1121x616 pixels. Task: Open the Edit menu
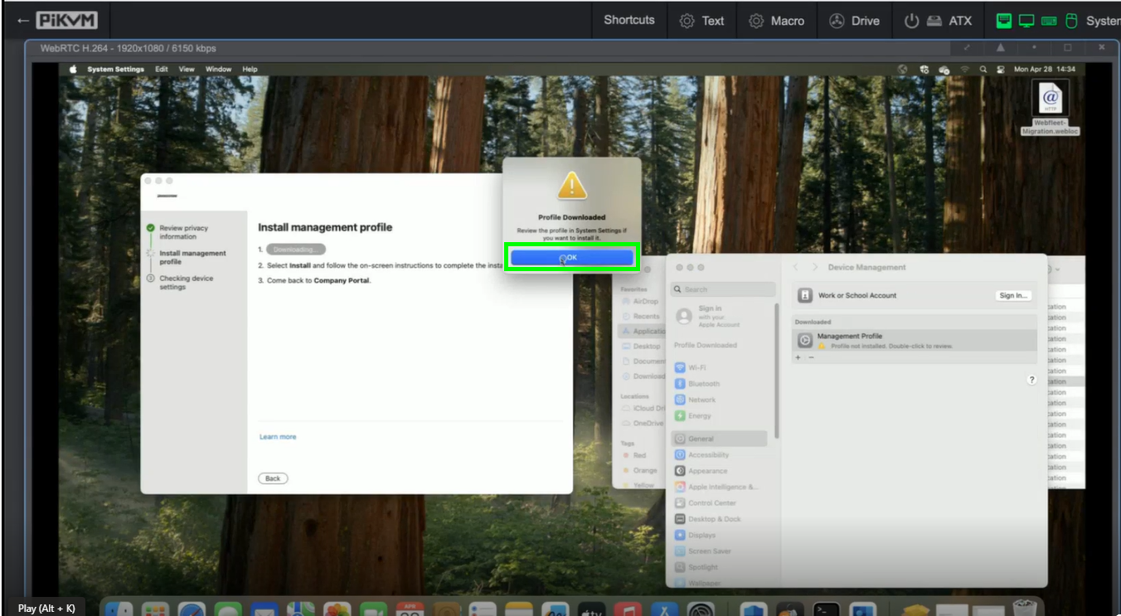point(162,70)
